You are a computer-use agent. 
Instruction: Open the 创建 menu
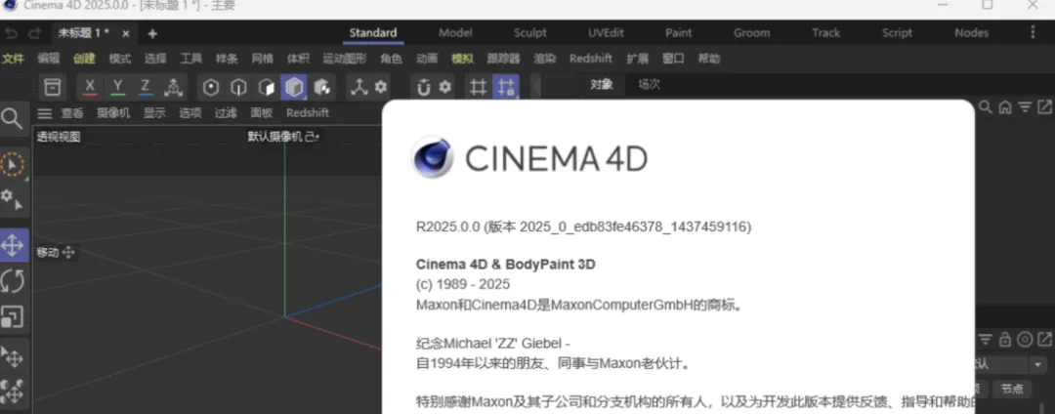[84, 59]
